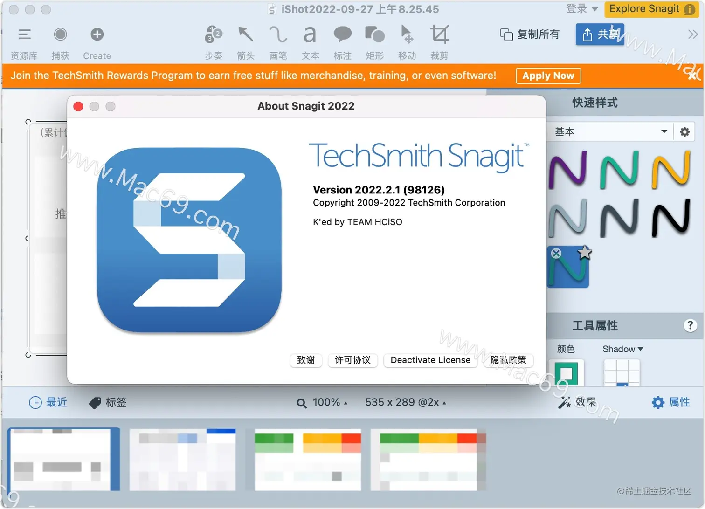
Task: Open the green color swatch in tool properties
Action: 567,373
